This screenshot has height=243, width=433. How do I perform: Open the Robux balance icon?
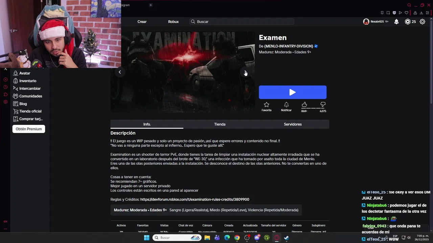tap(408, 22)
